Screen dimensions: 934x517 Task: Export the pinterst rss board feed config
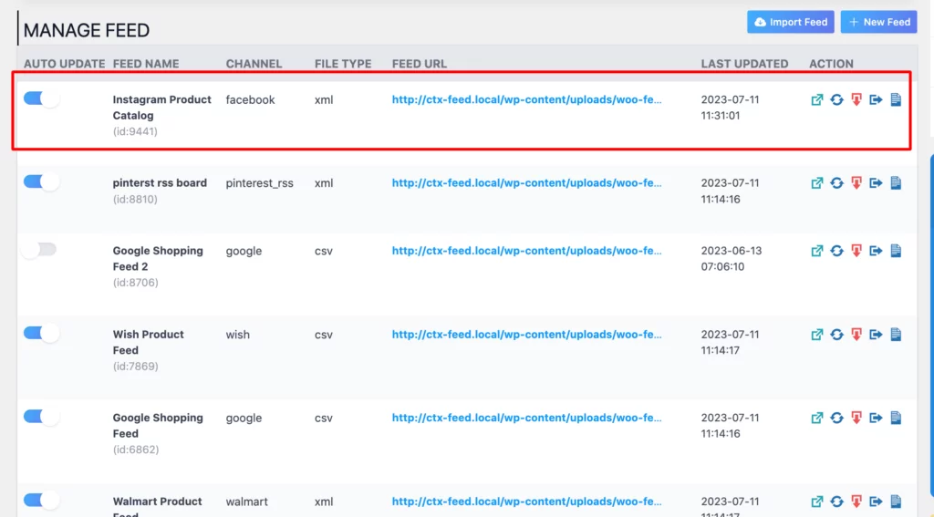tap(876, 183)
